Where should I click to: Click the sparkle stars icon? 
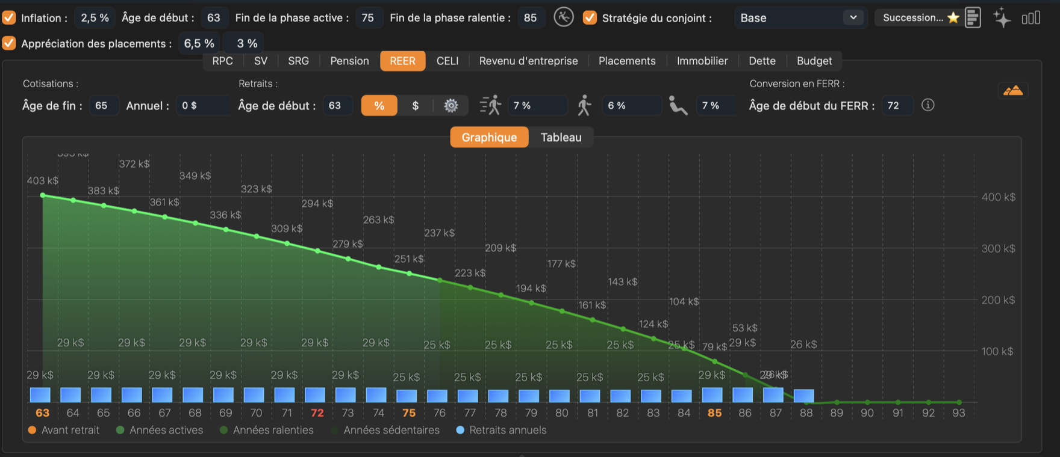pos(1002,17)
